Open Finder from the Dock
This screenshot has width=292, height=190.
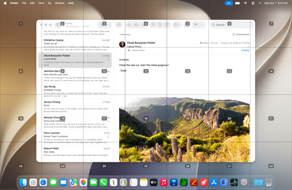point(23,182)
